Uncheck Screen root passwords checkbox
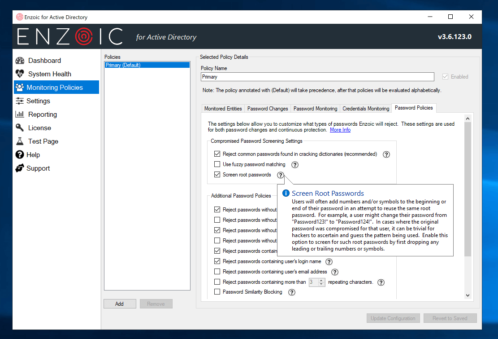The image size is (498, 339). coord(217,175)
